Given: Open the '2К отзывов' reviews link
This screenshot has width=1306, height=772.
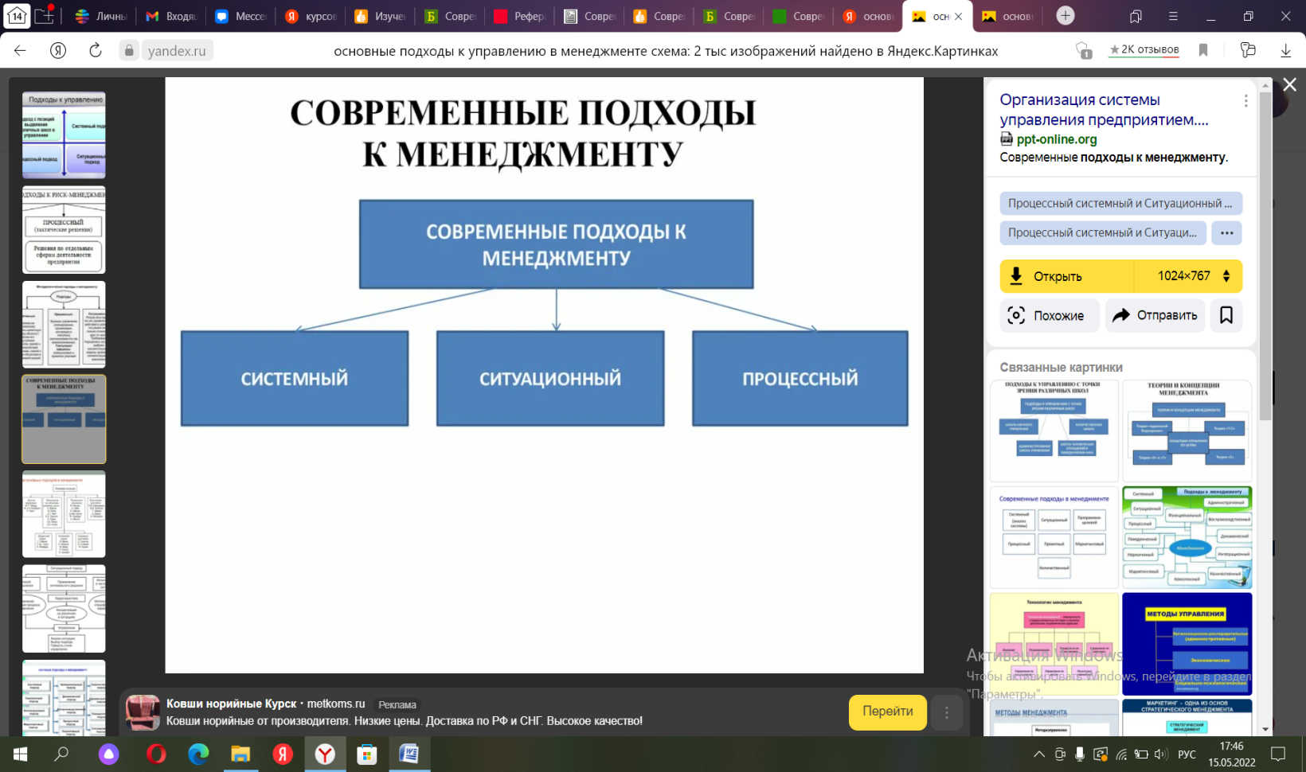Looking at the screenshot, I should [1144, 49].
